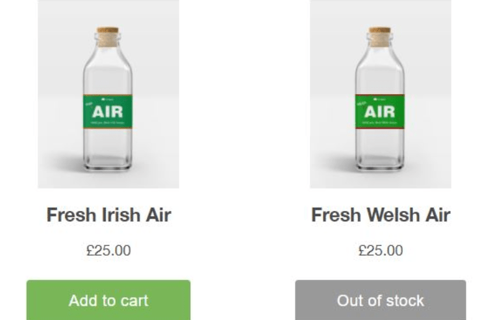This screenshot has width=491, height=320.
Task: Click the Add to cart button
Action: [x=108, y=300]
